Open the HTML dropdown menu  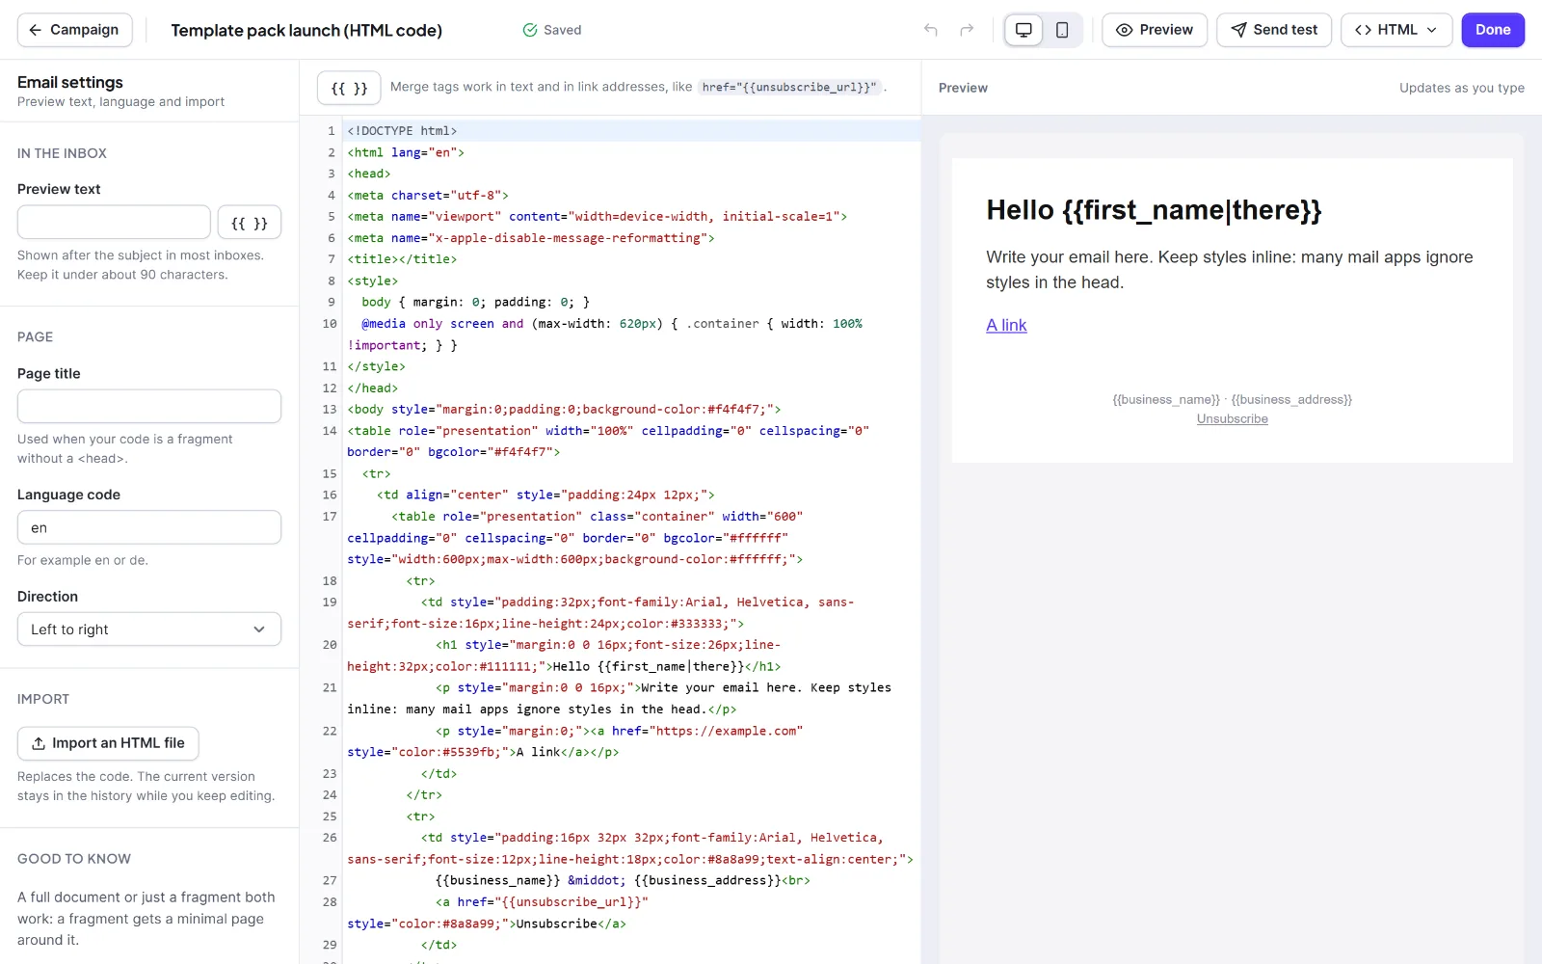pyautogui.click(x=1396, y=30)
